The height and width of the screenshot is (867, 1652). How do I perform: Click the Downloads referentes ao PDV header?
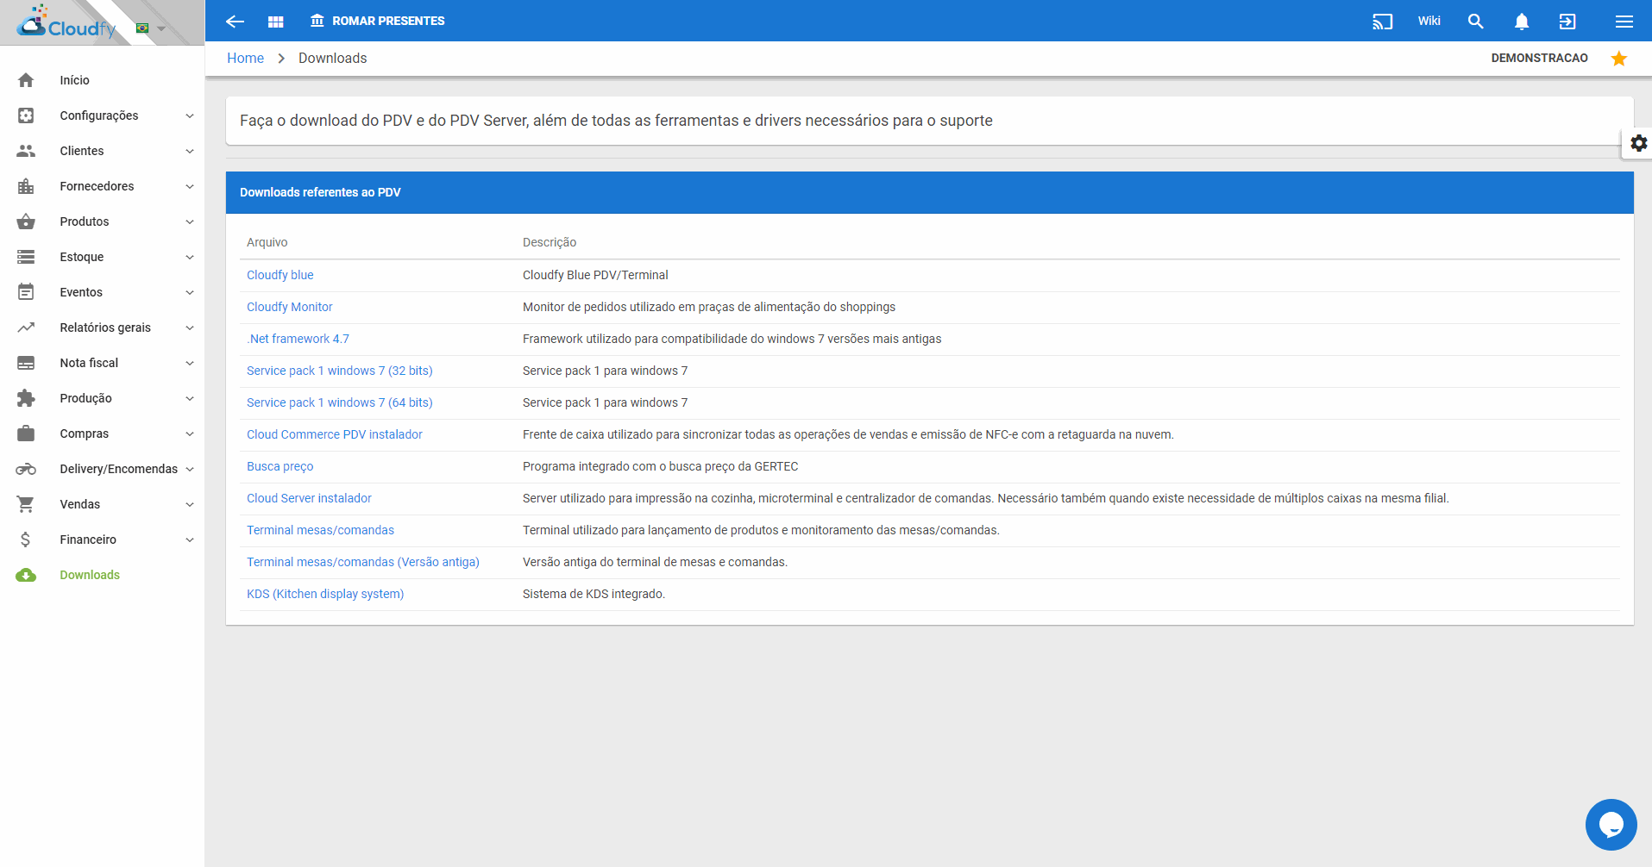pyautogui.click(x=930, y=192)
